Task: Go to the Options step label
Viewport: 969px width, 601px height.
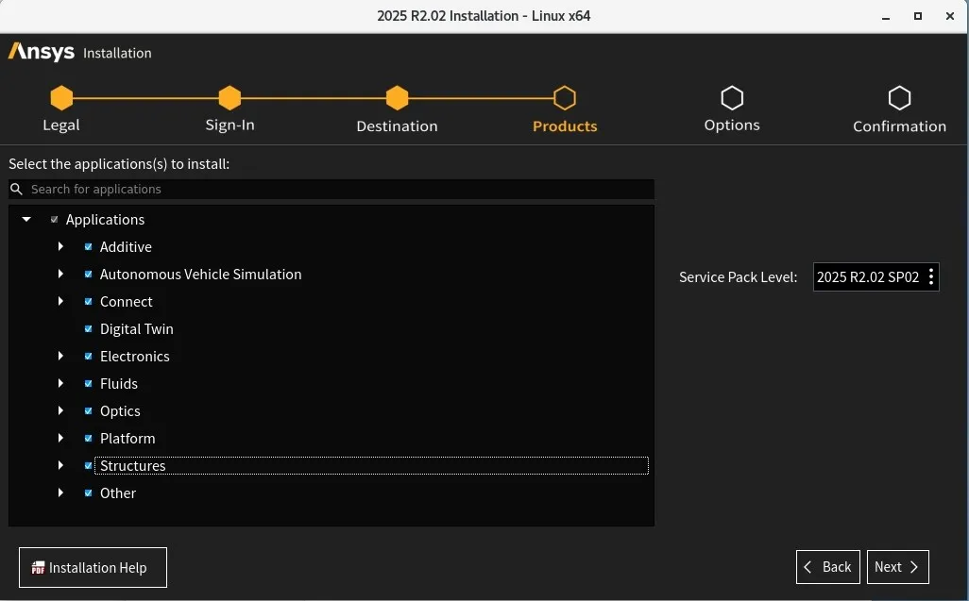Action: [x=732, y=125]
